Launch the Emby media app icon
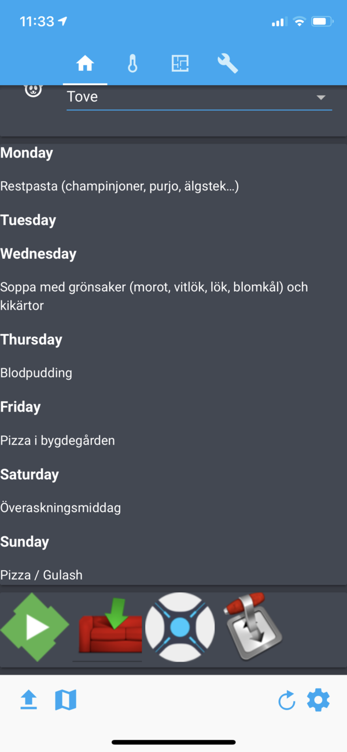Screen dimensions: 347x752 35,626
